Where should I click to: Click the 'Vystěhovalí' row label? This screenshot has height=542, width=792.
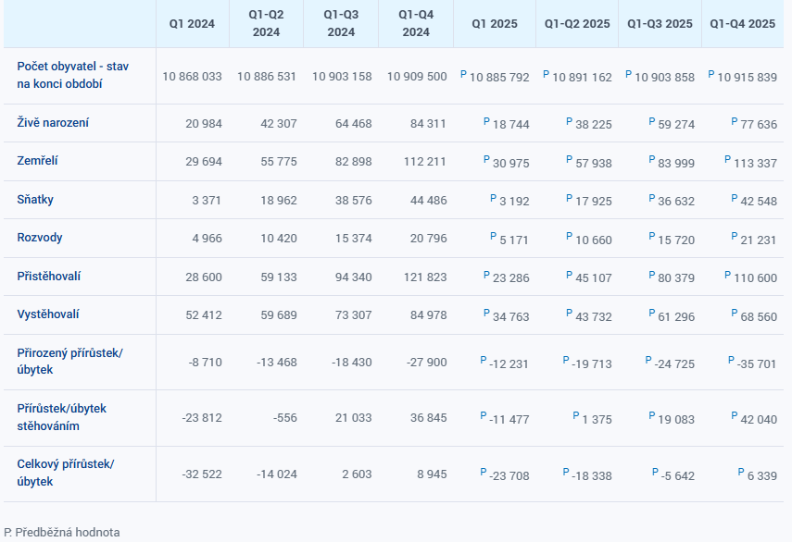(48, 314)
